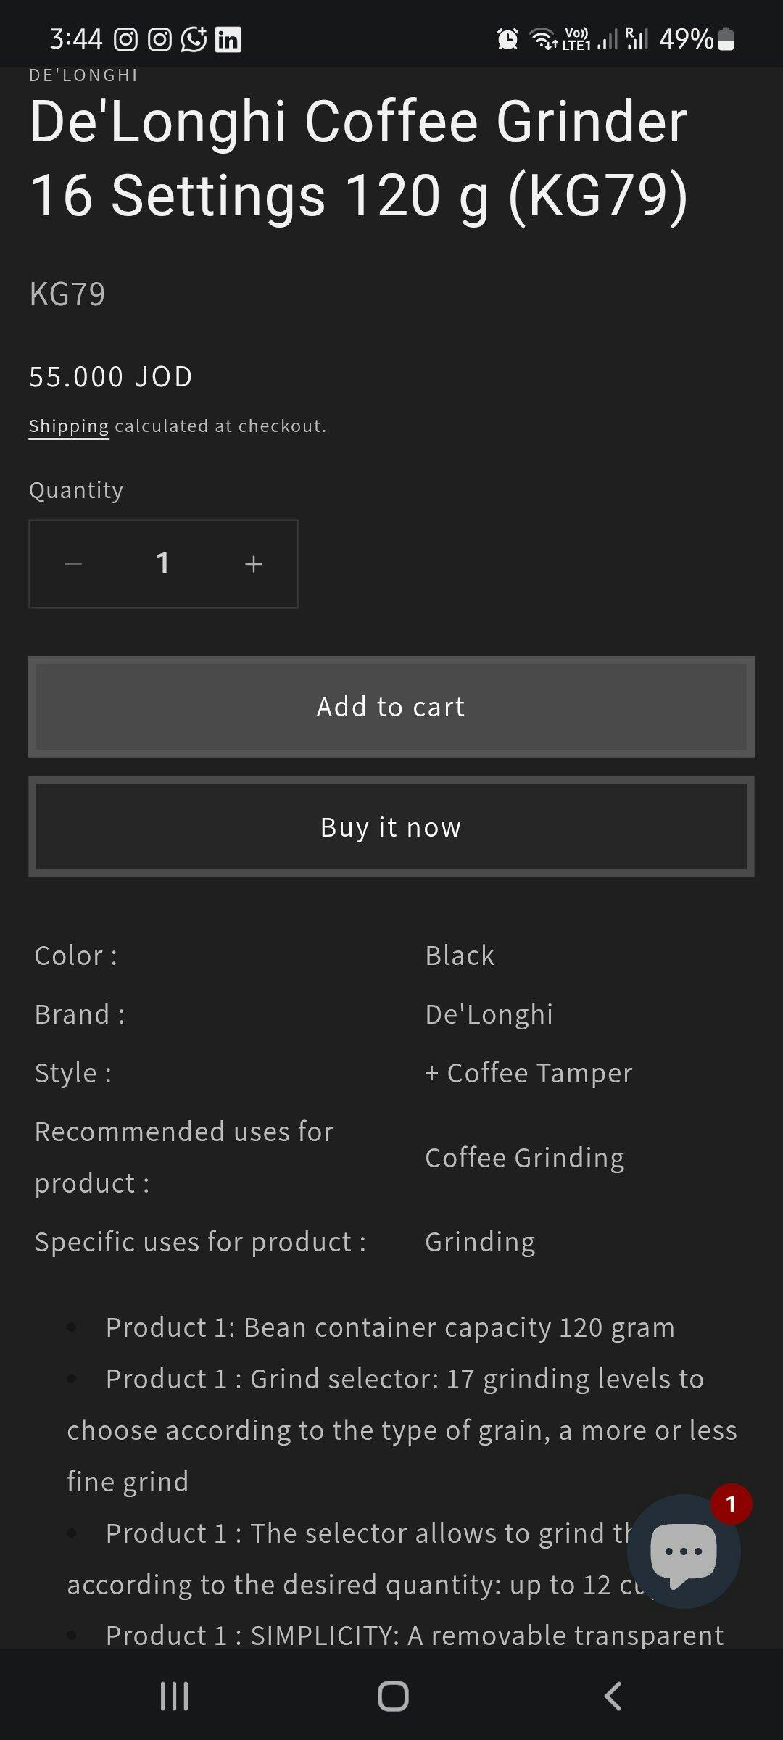This screenshot has width=783, height=1740.
Task: Tap the 55.000 JOD price text
Action: (111, 377)
